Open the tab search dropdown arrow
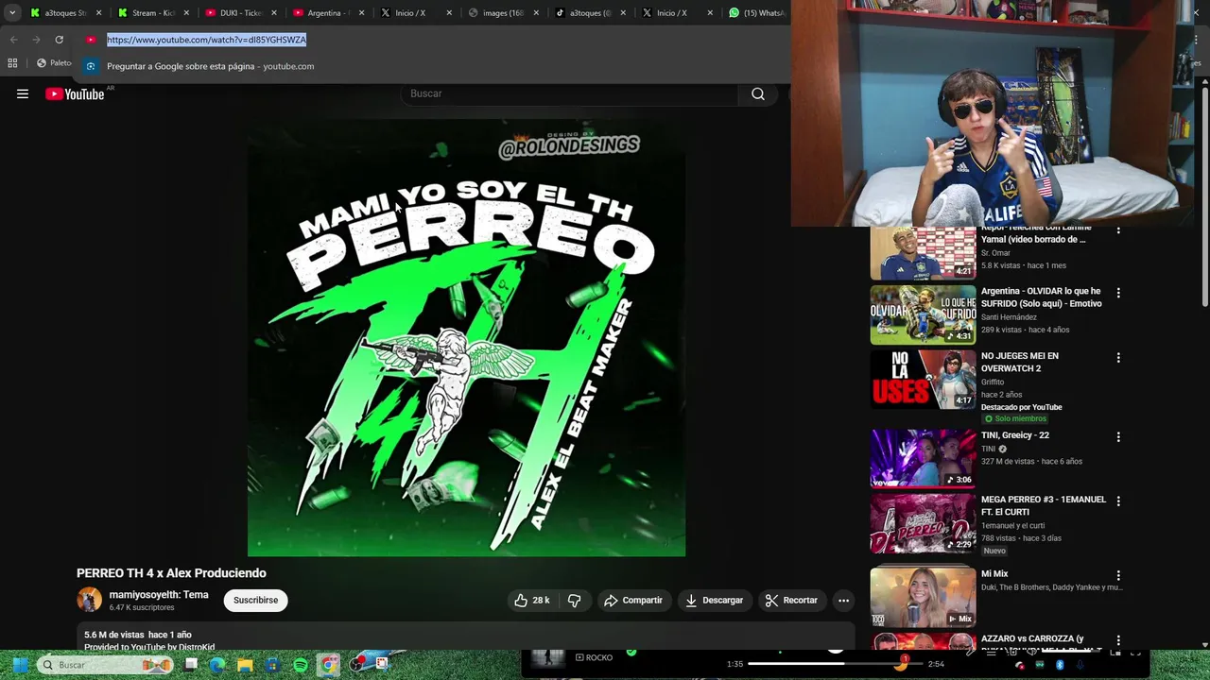The width and height of the screenshot is (1210, 680). click(12, 13)
